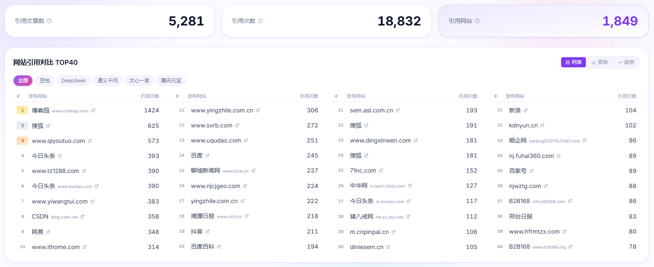The image size is (654, 267).
Task: Click the 百度 site name in row 14
Action: (x=197, y=155)
